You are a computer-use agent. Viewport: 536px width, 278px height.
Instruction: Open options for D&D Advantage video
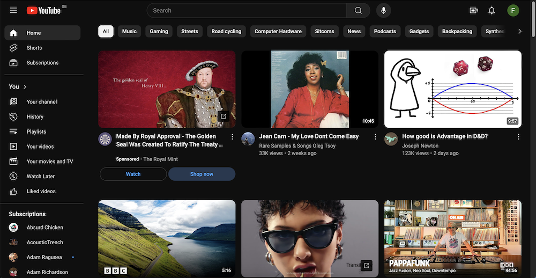pyautogui.click(x=518, y=137)
